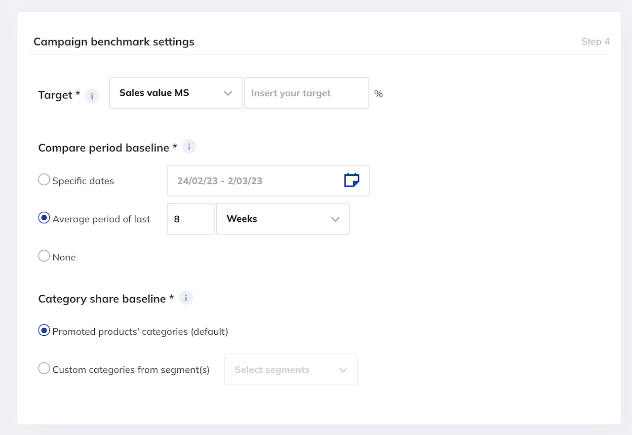Click the None label text

pyautogui.click(x=64, y=257)
